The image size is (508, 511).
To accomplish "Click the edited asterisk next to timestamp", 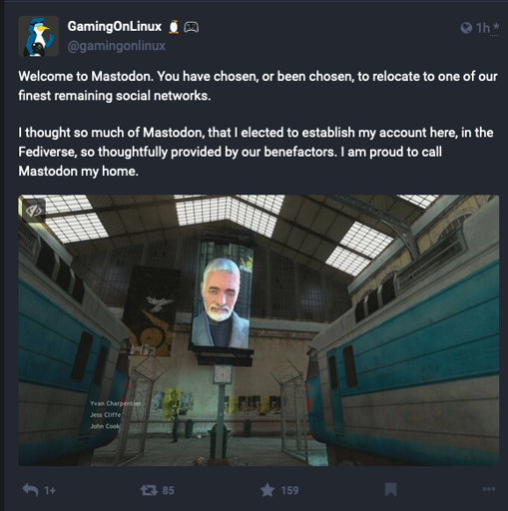I will click(x=495, y=27).
